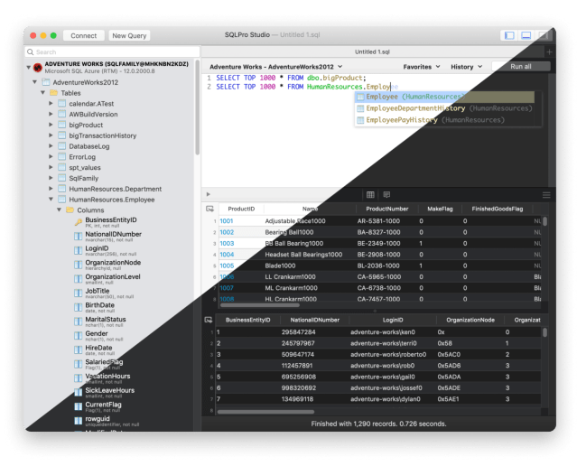
Task: Click the LoginID column icon
Action: click(x=78, y=251)
